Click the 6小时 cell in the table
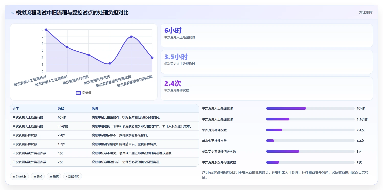The height and width of the screenshot is (190, 383). (x=62, y=117)
